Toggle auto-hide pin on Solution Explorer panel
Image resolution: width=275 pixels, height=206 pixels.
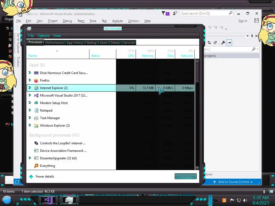pos(252,36)
